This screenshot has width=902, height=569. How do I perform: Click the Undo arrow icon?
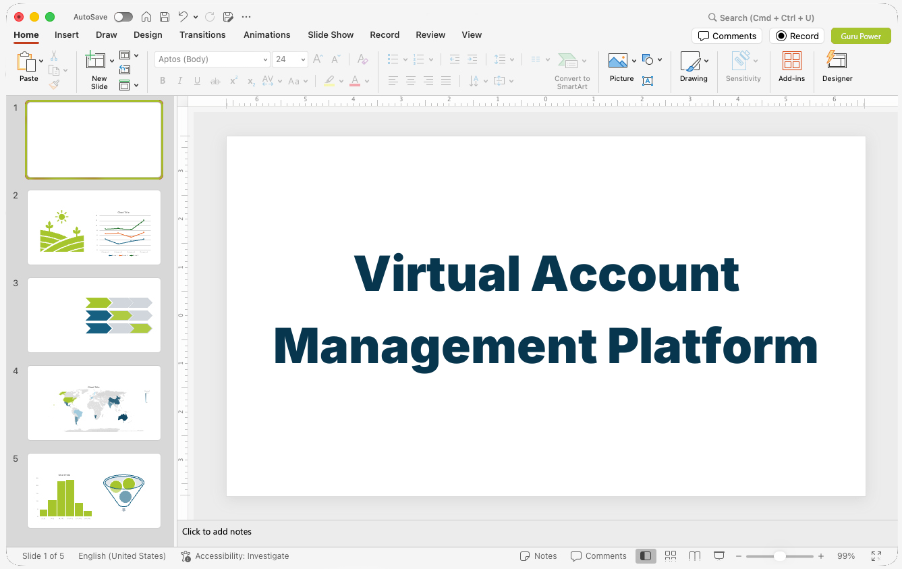[183, 17]
